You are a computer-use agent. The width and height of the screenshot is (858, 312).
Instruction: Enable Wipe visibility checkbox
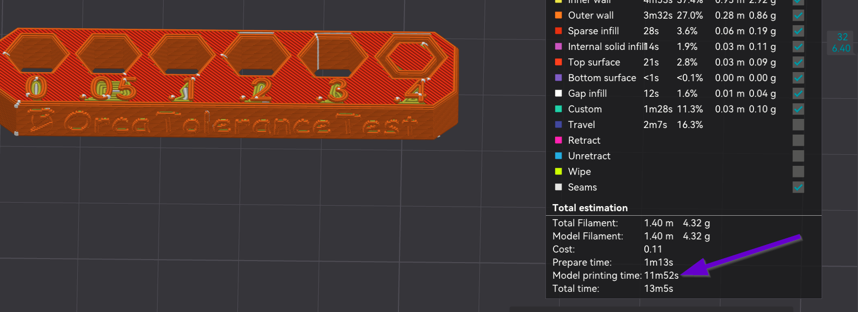tap(798, 172)
